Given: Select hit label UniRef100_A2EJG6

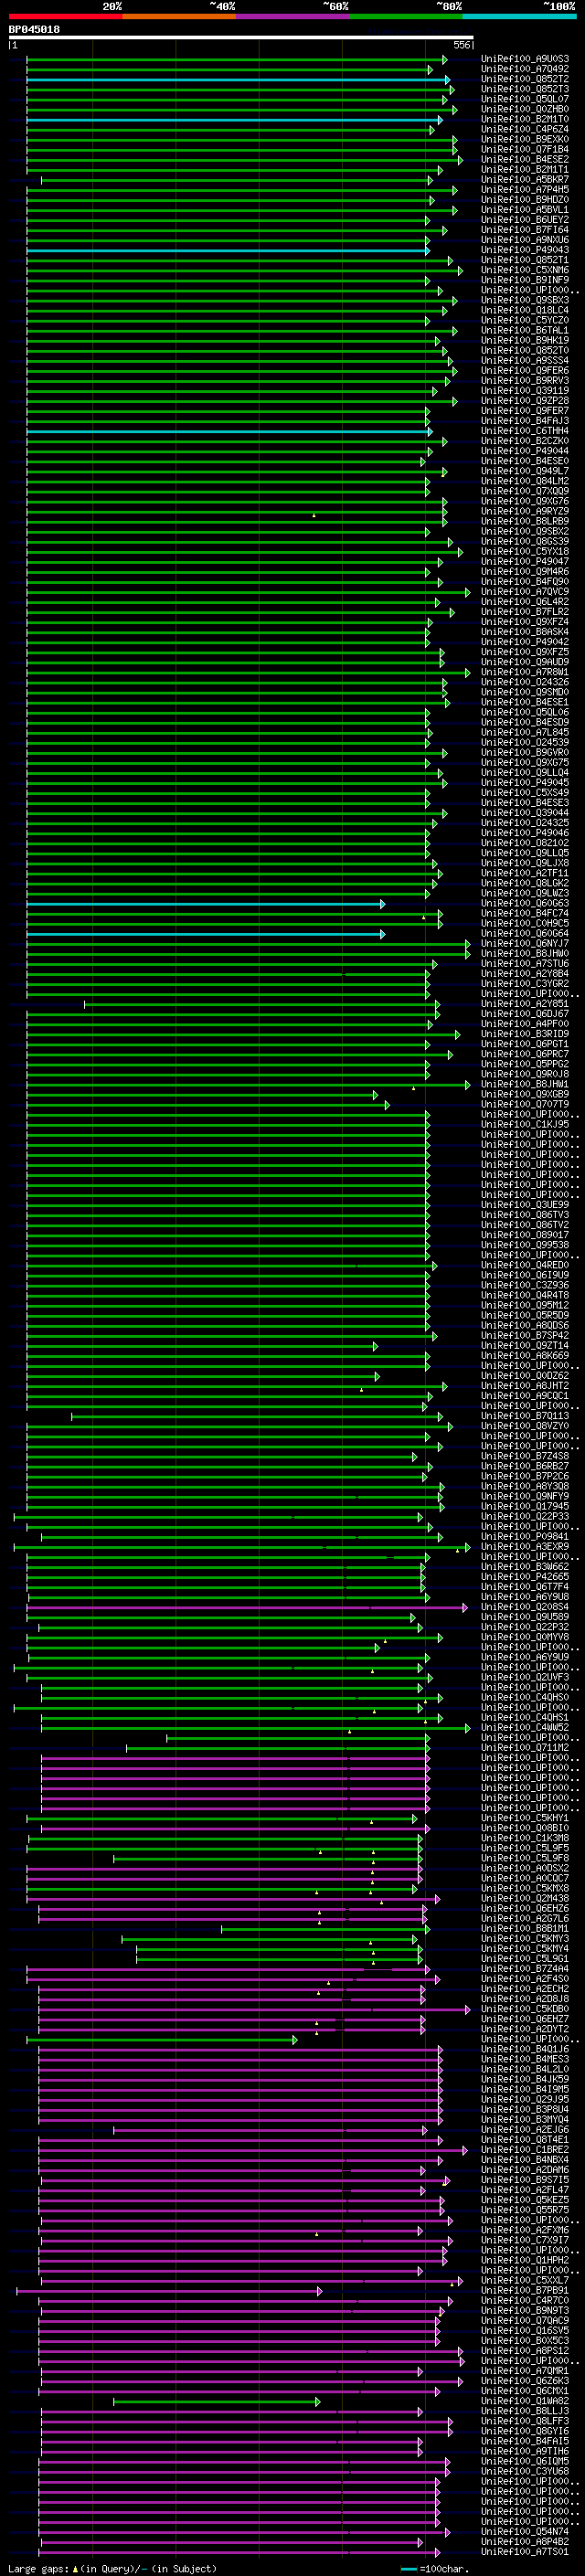Looking at the screenshot, I should pos(525,2130).
